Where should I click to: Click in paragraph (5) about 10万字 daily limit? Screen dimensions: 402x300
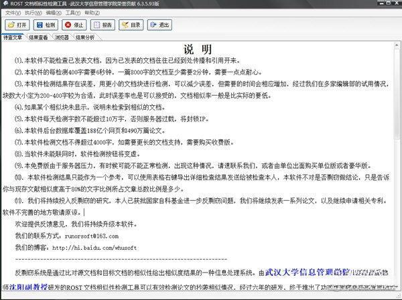[x=112, y=119]
